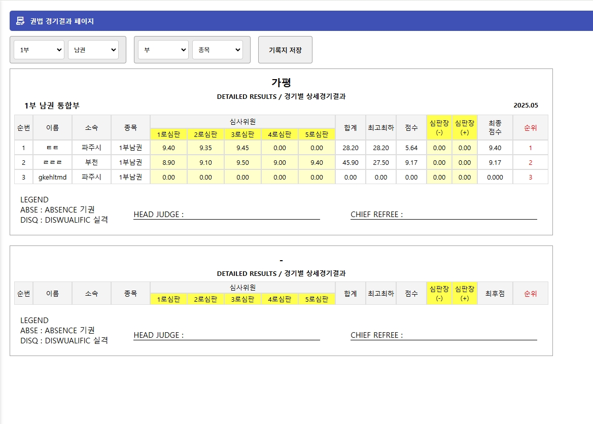This screenshot has width=593, height=424.
Task: Click the yellow 1로심판 column header
Action: coord(168,134)
